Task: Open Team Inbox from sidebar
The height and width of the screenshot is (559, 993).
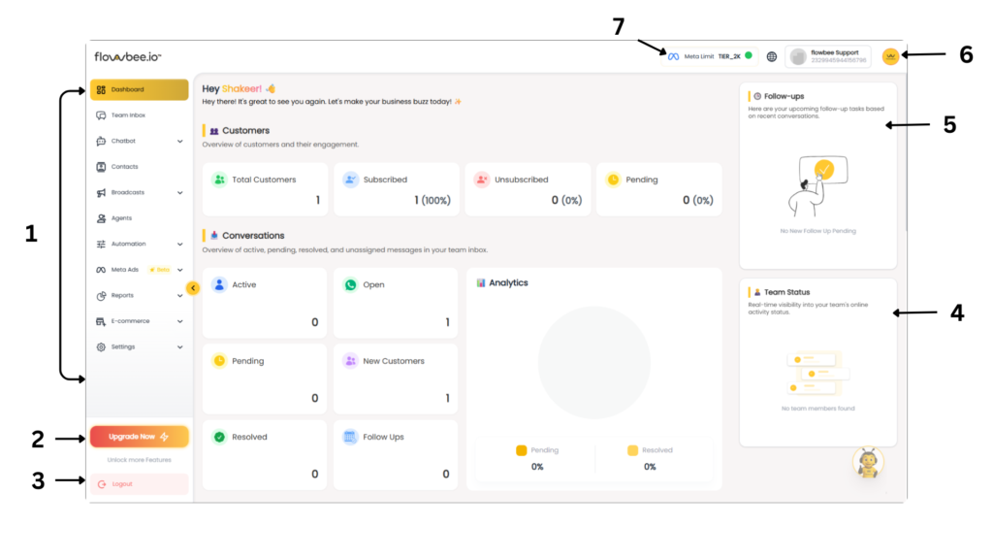Action: click(127, 115)
